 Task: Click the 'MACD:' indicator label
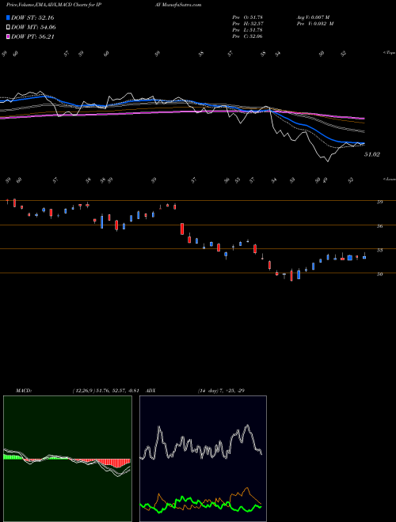[x=24, y=391]
